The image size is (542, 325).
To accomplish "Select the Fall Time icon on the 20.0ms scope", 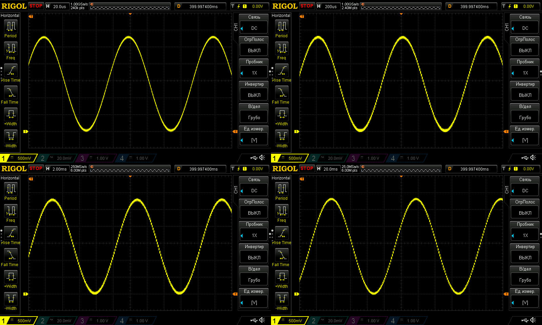I will coord(282,255).
